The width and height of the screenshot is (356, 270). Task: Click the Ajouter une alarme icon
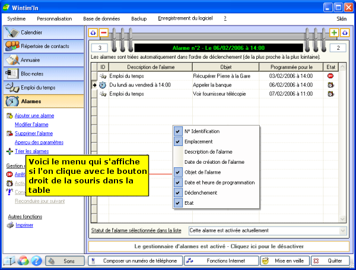9,116
